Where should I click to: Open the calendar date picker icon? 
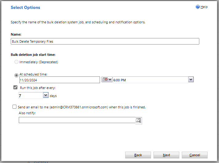[107, 80]
